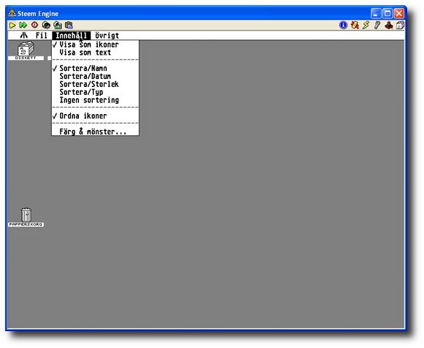Screen dimensions: 424x348
Task: Open Färg & mönster... dialog entry
Action: (x=95, y=132)
